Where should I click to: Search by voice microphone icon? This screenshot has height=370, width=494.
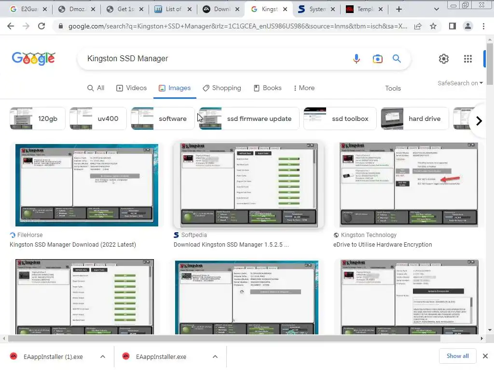pos(357,58)
